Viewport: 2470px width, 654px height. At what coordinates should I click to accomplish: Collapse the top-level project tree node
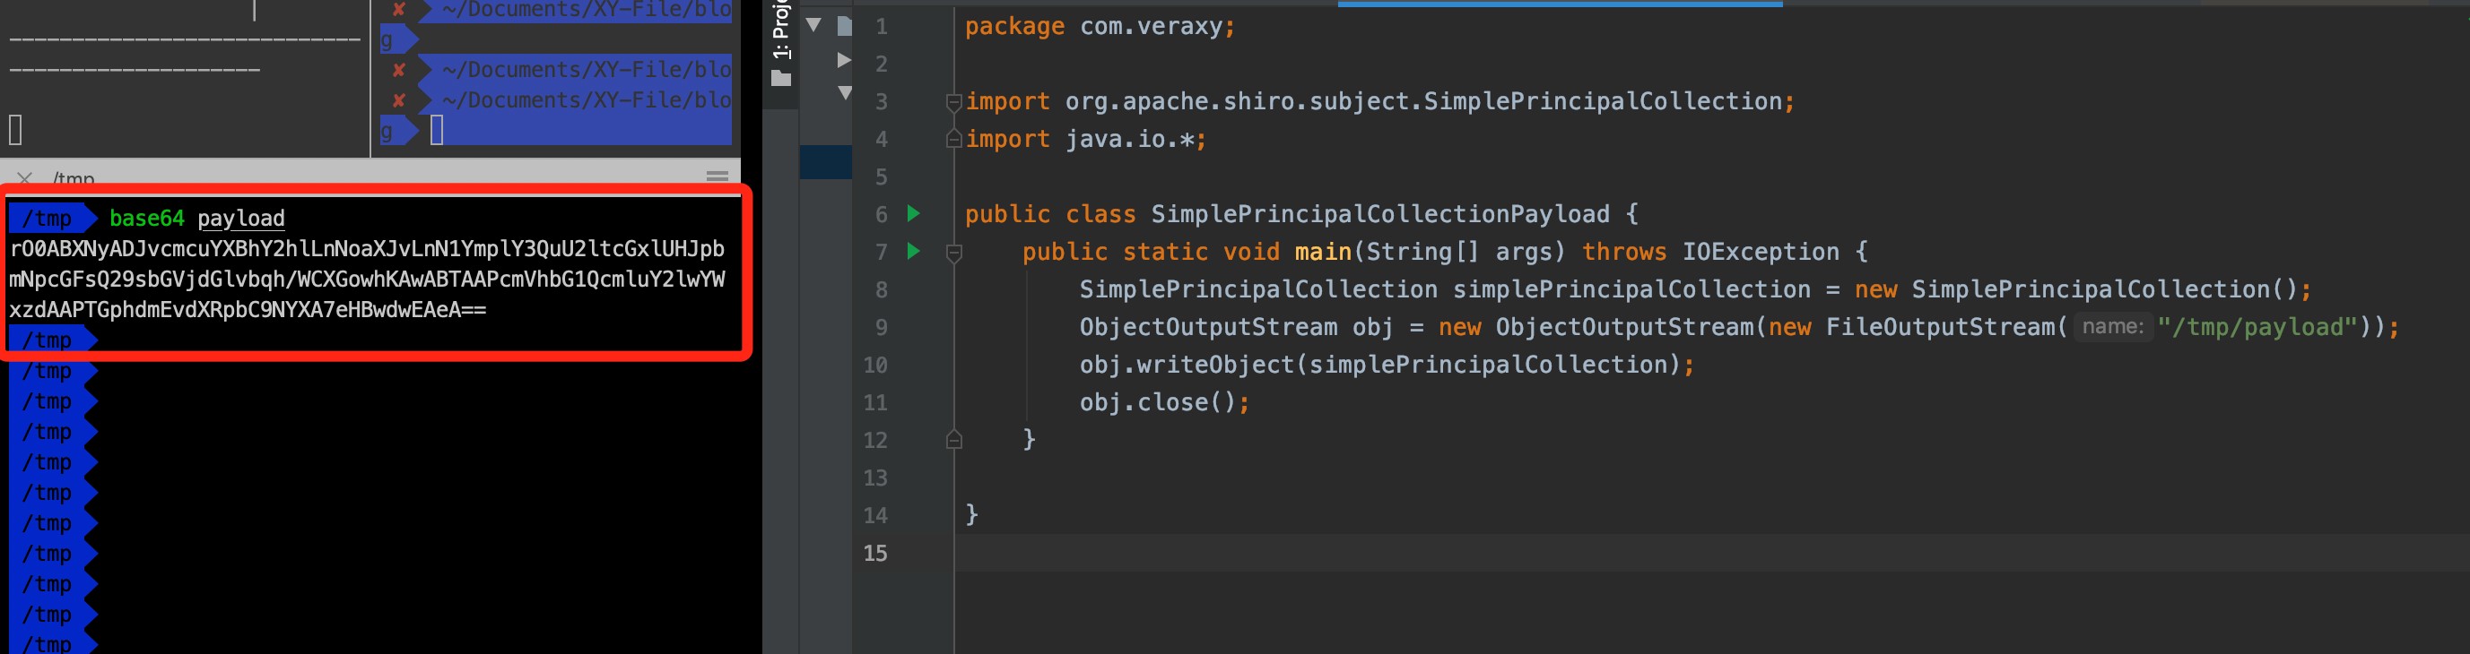(814, 24)
